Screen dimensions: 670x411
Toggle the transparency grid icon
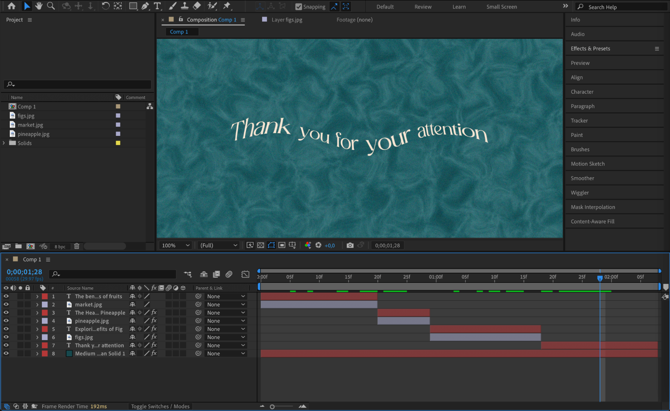pyautogui.click(x=260, y=245)
